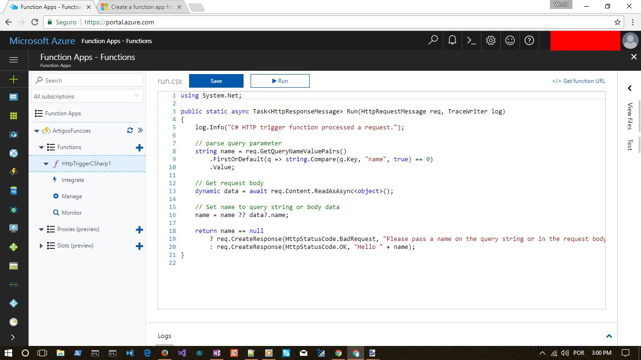Open Virtual machines monitor icon in sidebar
The image size is (641, 360).
tap(14, 228)
